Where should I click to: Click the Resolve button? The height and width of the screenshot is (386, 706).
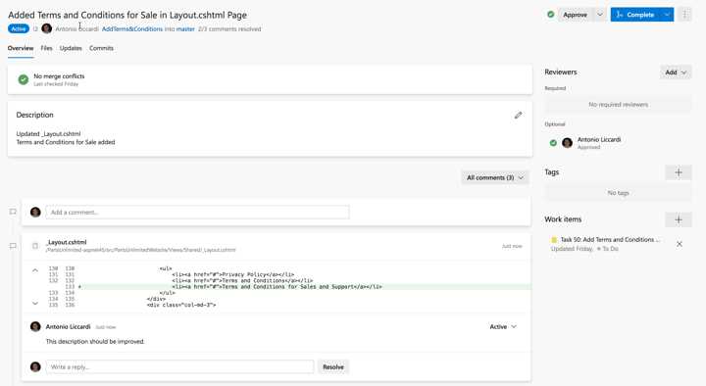pyautogui.click(x=333, y=366)
